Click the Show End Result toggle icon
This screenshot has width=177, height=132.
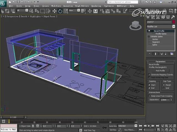click(156, 54)
